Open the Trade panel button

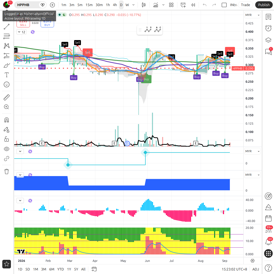[245, 5]
